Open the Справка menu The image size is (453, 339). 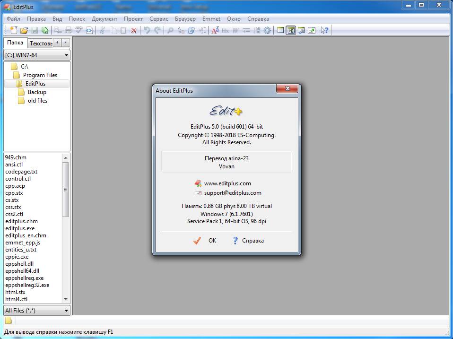(258, 19)
